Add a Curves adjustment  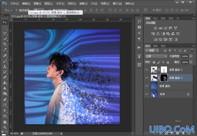point(165,28)
